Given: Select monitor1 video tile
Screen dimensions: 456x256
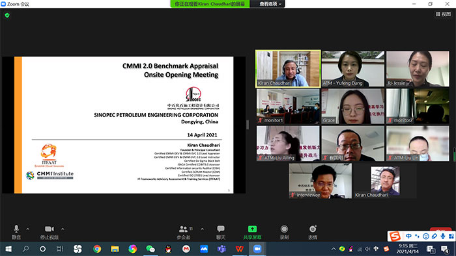Looking at the screenshot, I should tap(288, 106).
